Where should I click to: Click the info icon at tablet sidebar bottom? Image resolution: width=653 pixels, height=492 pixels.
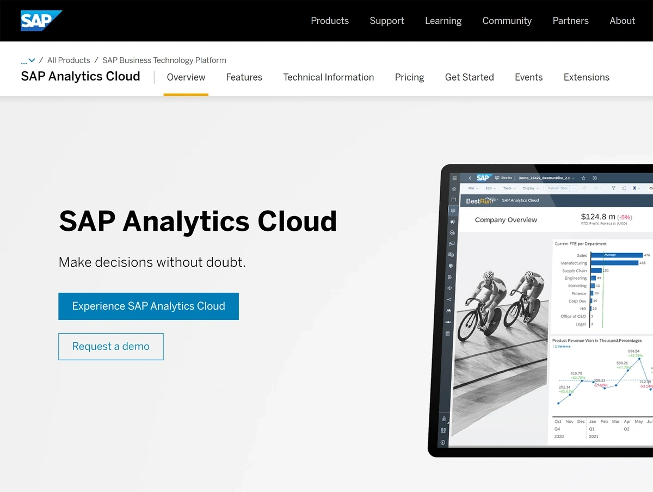(443, 442)
